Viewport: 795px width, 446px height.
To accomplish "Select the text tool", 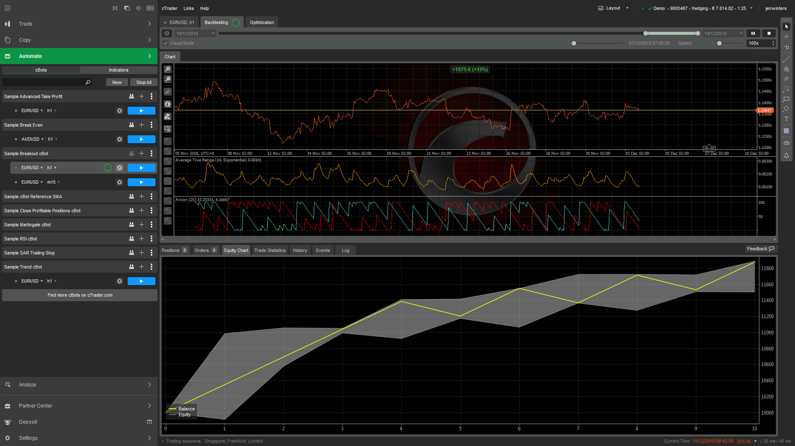I will point(786,119).
